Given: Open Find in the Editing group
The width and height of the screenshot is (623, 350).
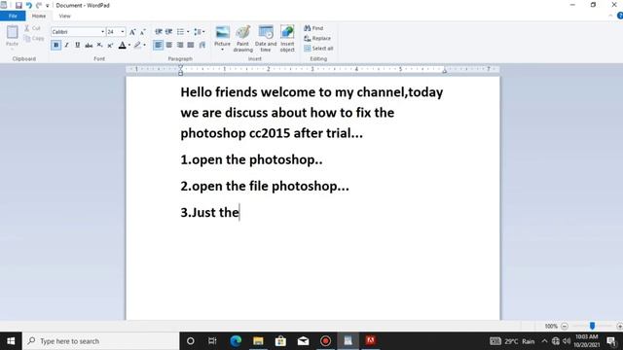Looking at the screenshot, I should pyautogui.click(x=313, y=28).
